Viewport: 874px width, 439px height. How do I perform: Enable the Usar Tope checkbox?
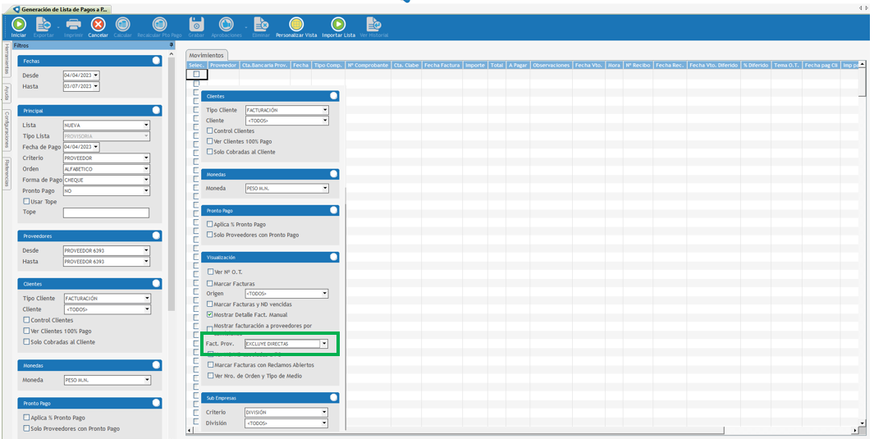click(x=26, y=201)
